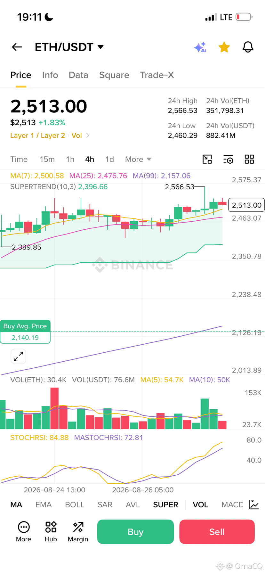Click the volume MA(10): 50K legend
This screenshot has height=574, width=265.
click(x=210, y=380)
